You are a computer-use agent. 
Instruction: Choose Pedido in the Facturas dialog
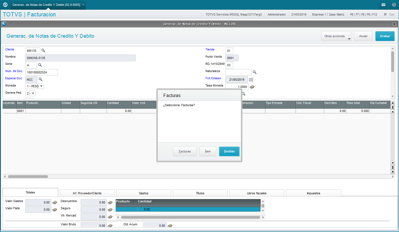pyautogui.click(x=229, y=151)
